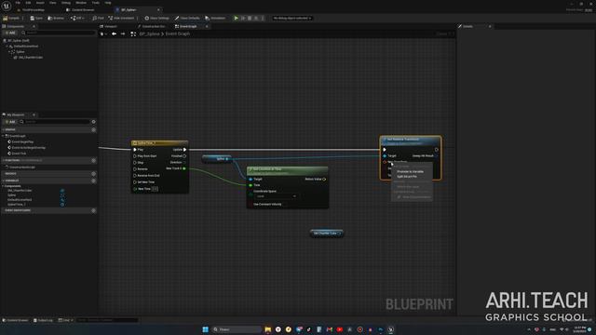Click plus icon on Functions section
The height and width of the screenshot is (335, 596).
tap(93, 161)
